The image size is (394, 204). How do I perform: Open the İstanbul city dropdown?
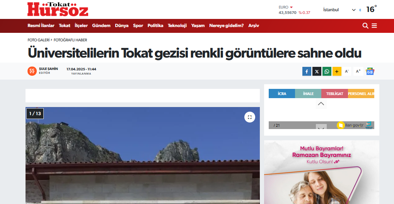[339, 10]
